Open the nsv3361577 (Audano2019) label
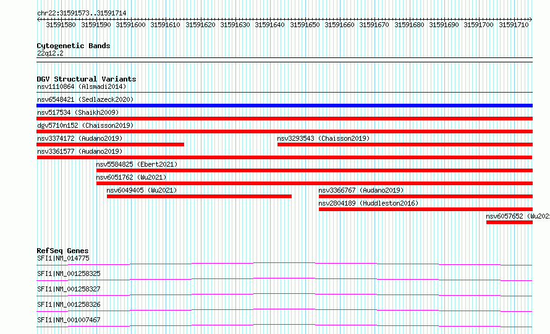This screenshot has width=550, height=334. pos(80,151)
